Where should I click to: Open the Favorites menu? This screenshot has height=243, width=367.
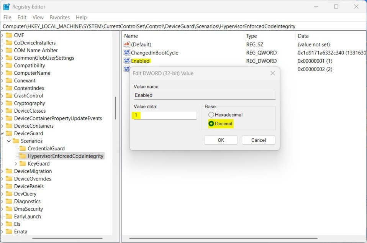point(59,17)
